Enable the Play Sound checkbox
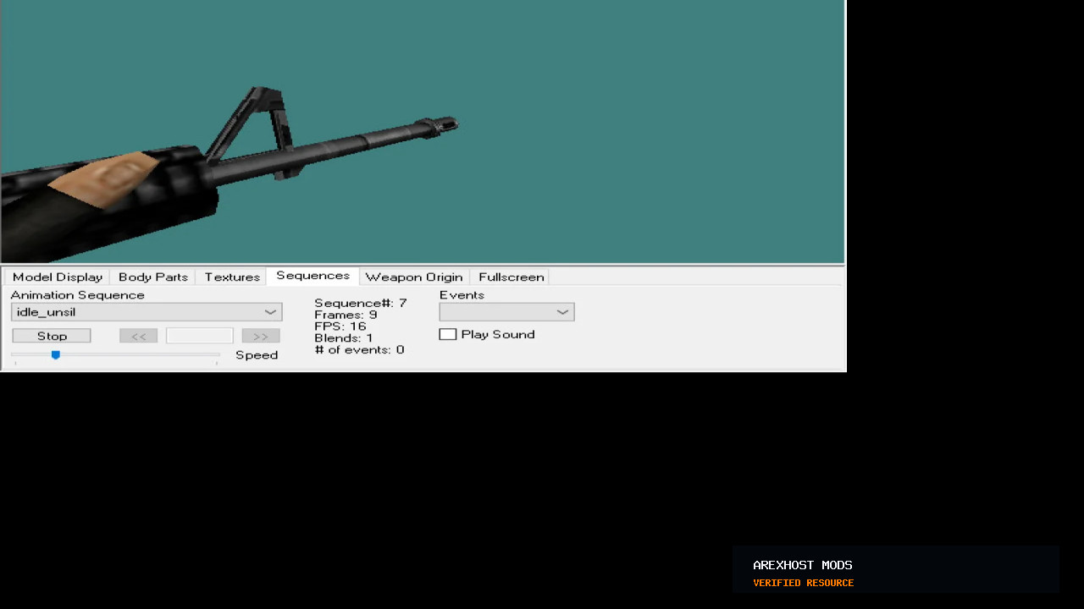The height and width of the screenshot is (609, 1084). (448, 334)
